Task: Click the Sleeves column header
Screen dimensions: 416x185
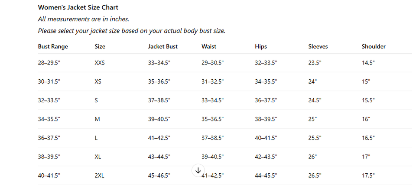Action: (x=318, y=46)
